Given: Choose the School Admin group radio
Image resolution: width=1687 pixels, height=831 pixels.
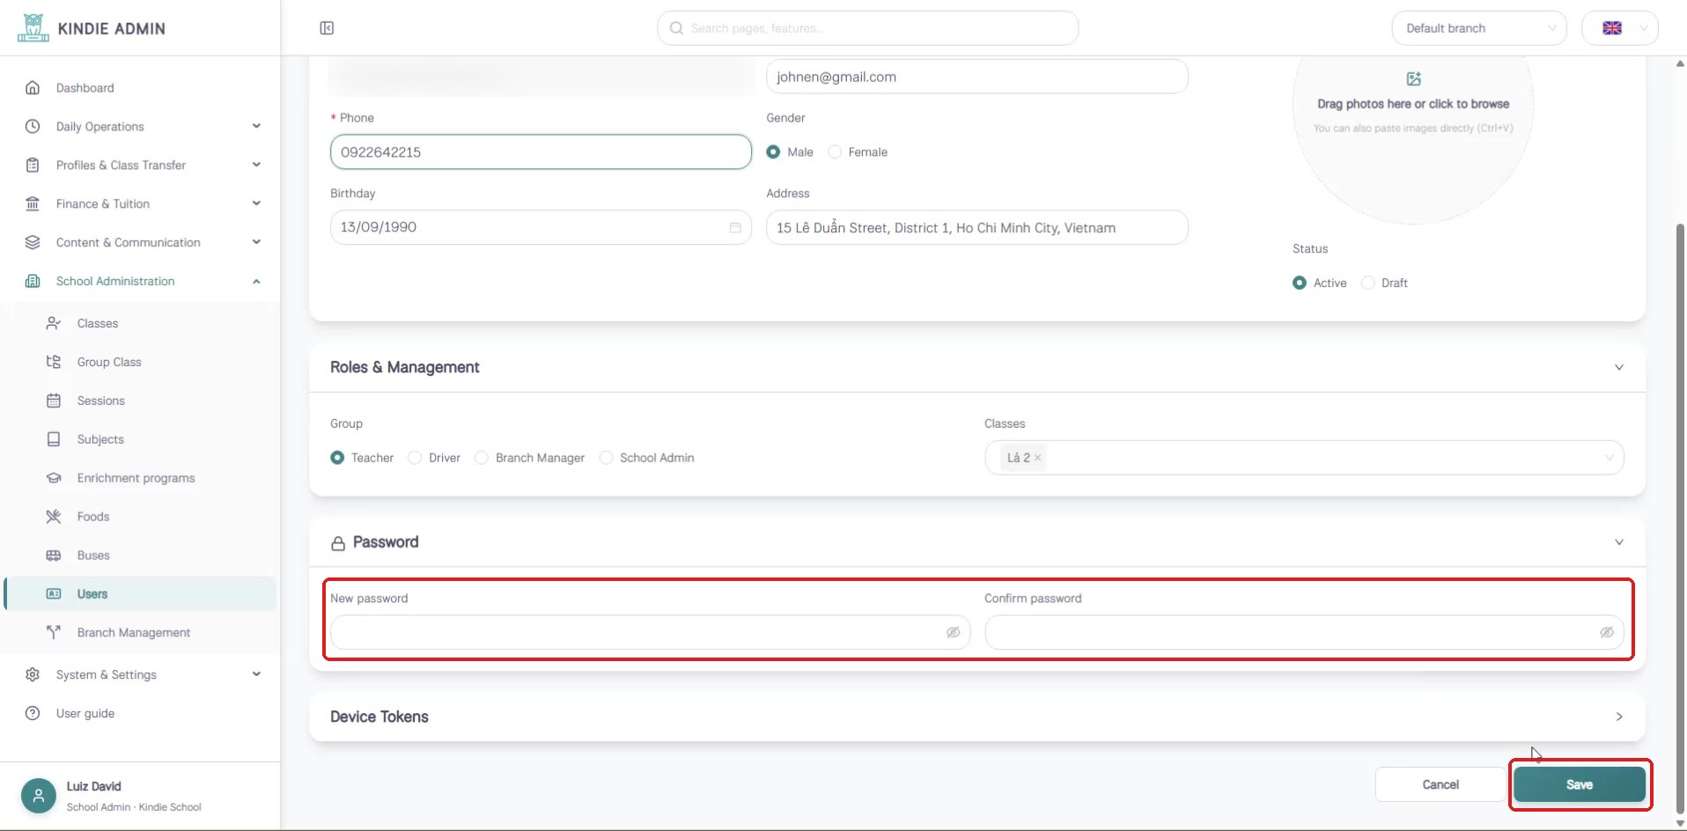Looking at the screenshot, I should click(x=606, y=458).
